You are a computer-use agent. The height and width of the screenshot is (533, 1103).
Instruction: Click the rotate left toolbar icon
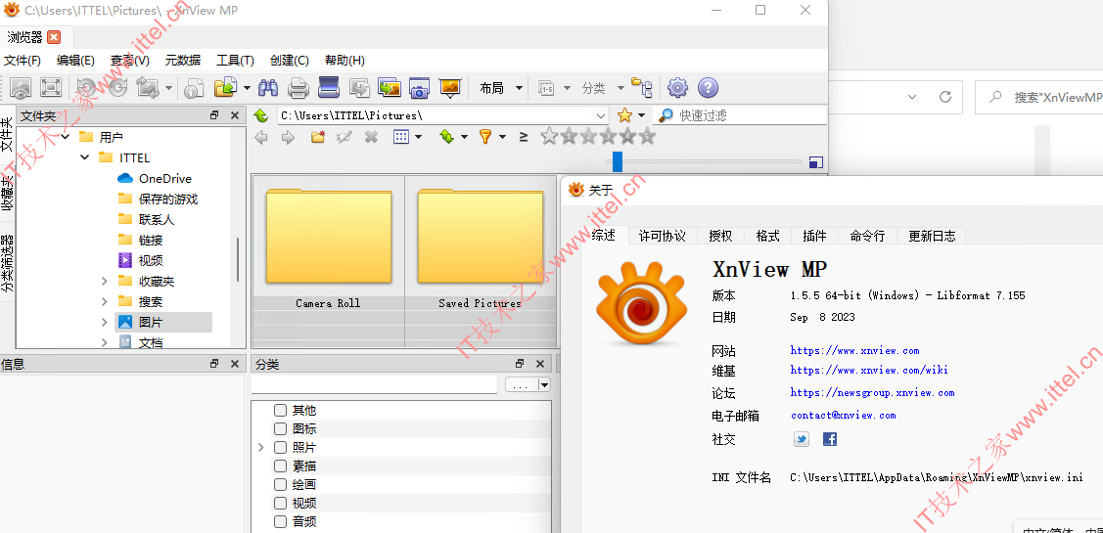[x=86, y=88]
